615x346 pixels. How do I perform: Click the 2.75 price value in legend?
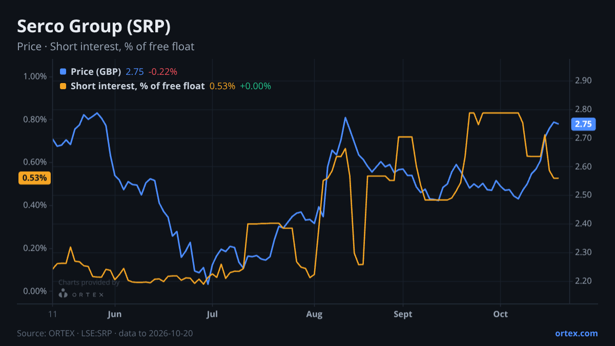pyautogui.click(x=135, y=72)
